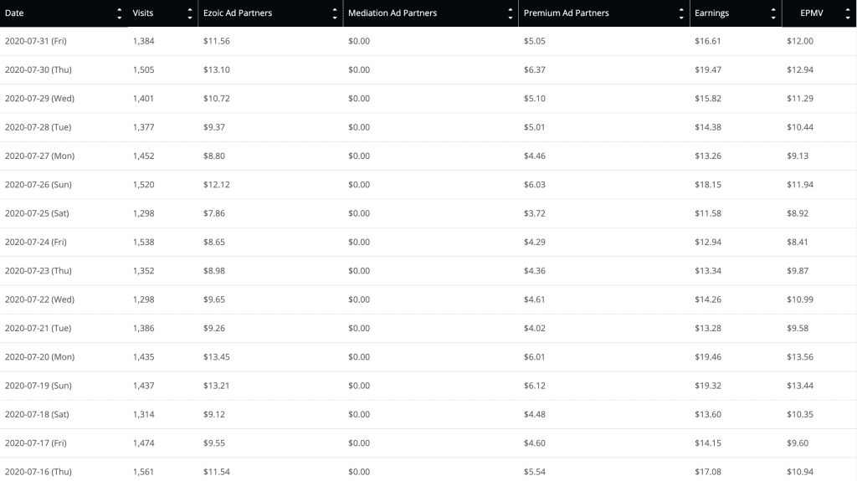The width and height of the screenshot is (857, 481).
Task: Click the sort arrows next to Earnings
Action: [x=772, y=13]
